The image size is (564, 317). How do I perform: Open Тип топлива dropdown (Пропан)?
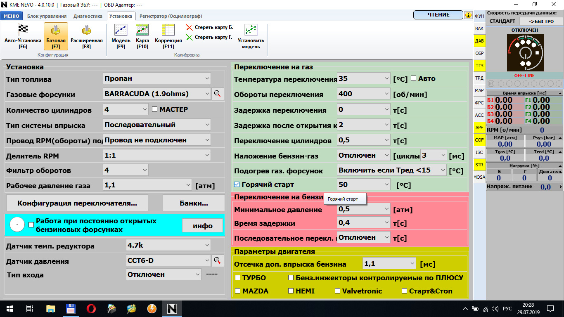click(x=156, y=78)
